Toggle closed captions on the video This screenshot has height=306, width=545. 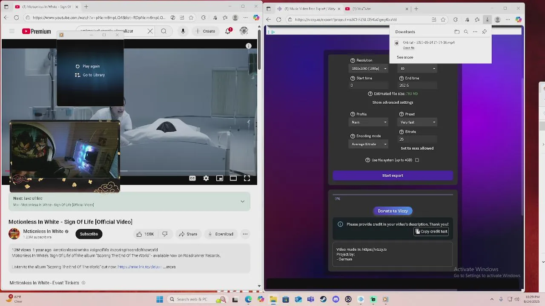click(x=192, y=178)
